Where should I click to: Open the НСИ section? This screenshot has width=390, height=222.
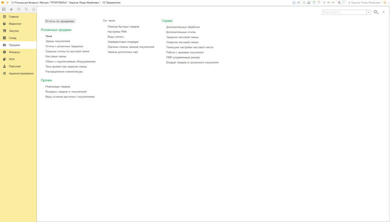click(x=18, y=59)
